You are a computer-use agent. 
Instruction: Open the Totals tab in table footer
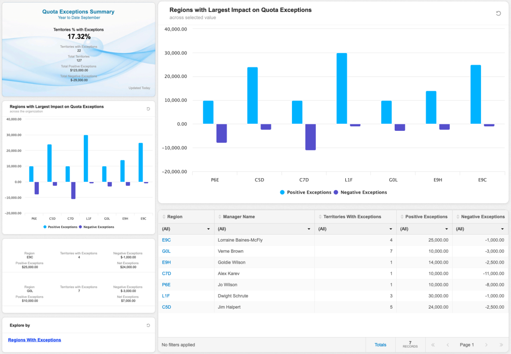point(380,345)
